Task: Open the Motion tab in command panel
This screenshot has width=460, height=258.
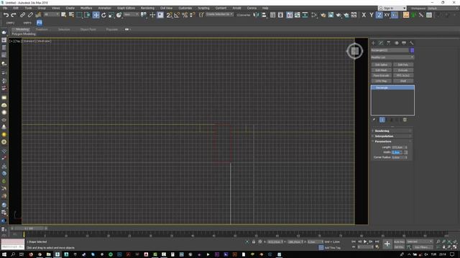Action: tap(396, 43)
